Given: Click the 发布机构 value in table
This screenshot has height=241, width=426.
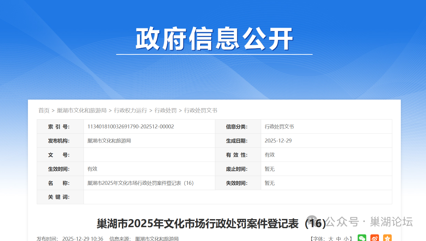Looking at the screenshot, I should point(109,141).
